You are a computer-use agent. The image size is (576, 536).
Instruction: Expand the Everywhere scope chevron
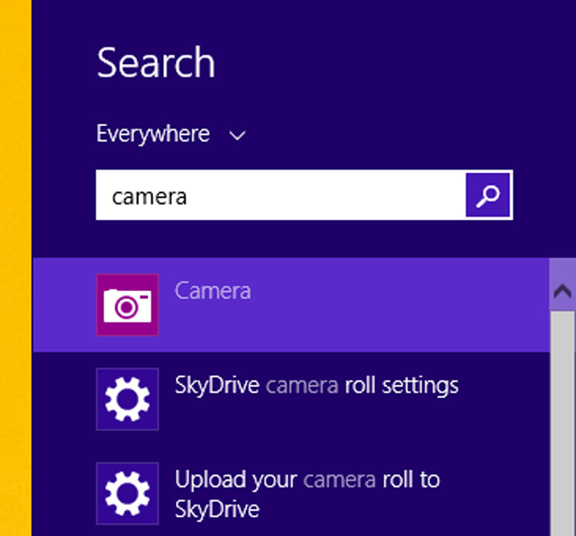point(237,136)
